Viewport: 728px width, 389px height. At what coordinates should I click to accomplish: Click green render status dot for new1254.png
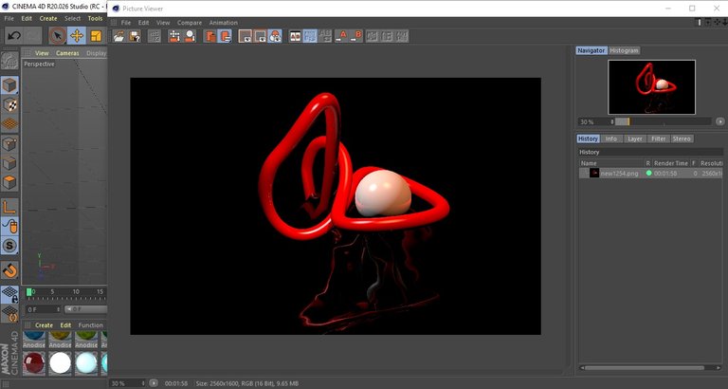(x=648, y=174)
